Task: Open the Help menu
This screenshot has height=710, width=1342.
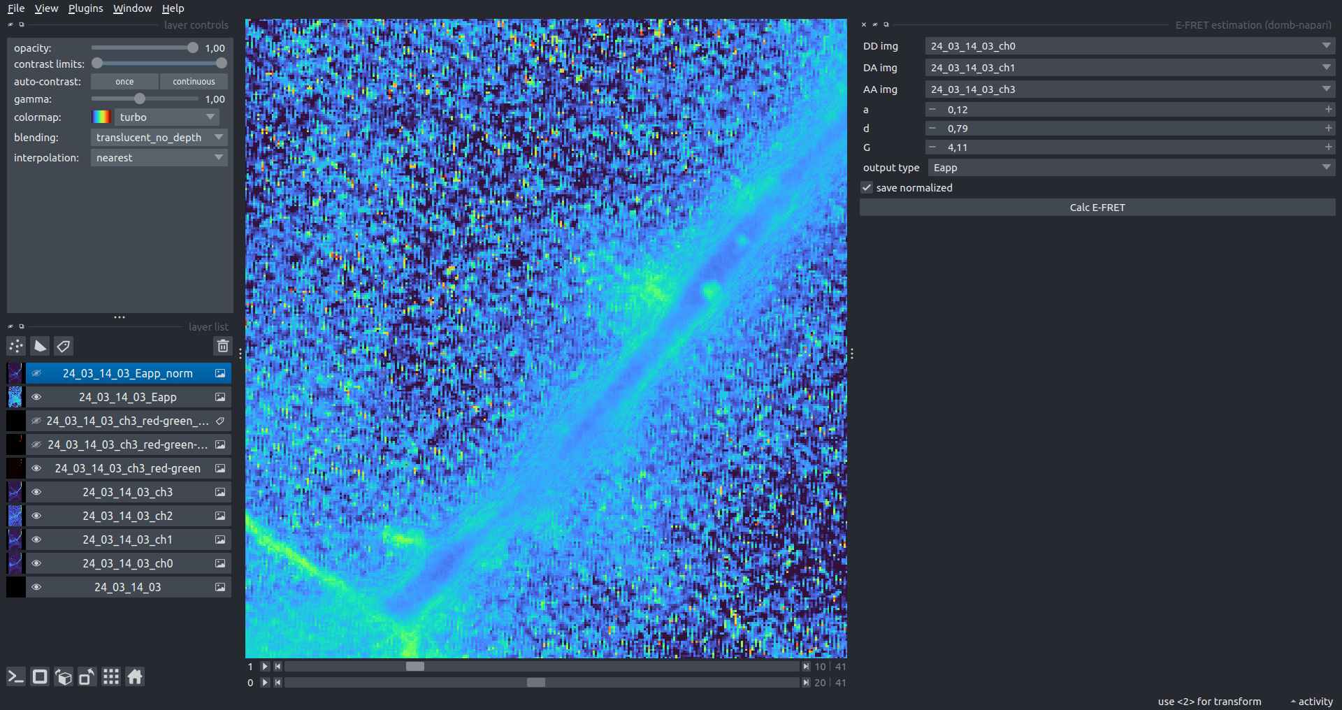Action: pyautogui.click(x=173, y=8)
